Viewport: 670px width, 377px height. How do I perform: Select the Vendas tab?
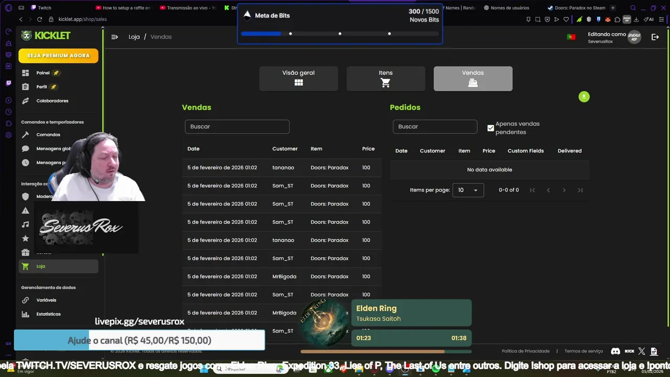473,79
